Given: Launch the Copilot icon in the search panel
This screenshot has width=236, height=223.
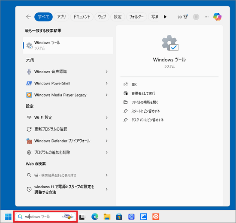Looking at the screenshot, I should 217,17.
